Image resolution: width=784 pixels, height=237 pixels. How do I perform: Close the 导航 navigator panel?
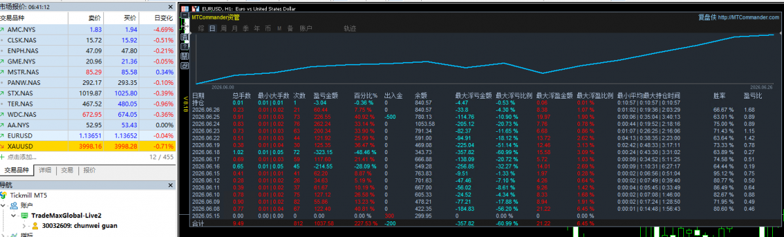171,185
